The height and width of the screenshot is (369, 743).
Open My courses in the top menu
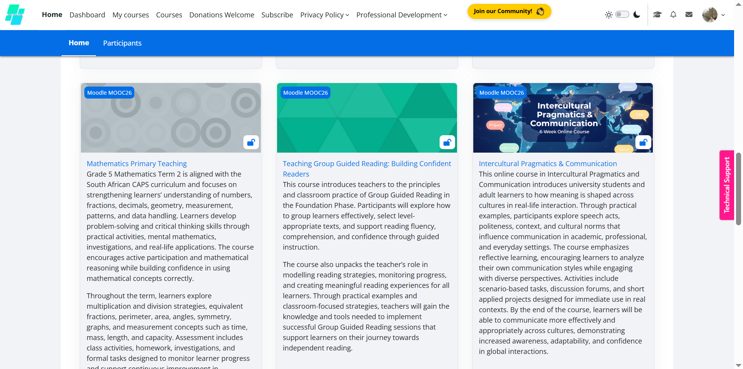131,15
